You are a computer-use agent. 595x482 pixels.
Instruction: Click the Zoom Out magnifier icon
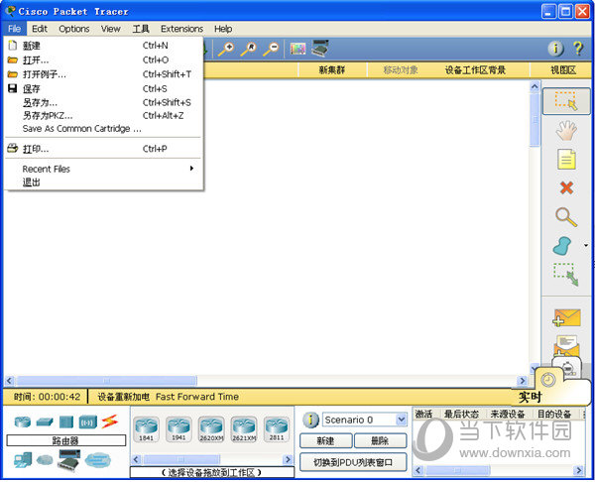272,49
